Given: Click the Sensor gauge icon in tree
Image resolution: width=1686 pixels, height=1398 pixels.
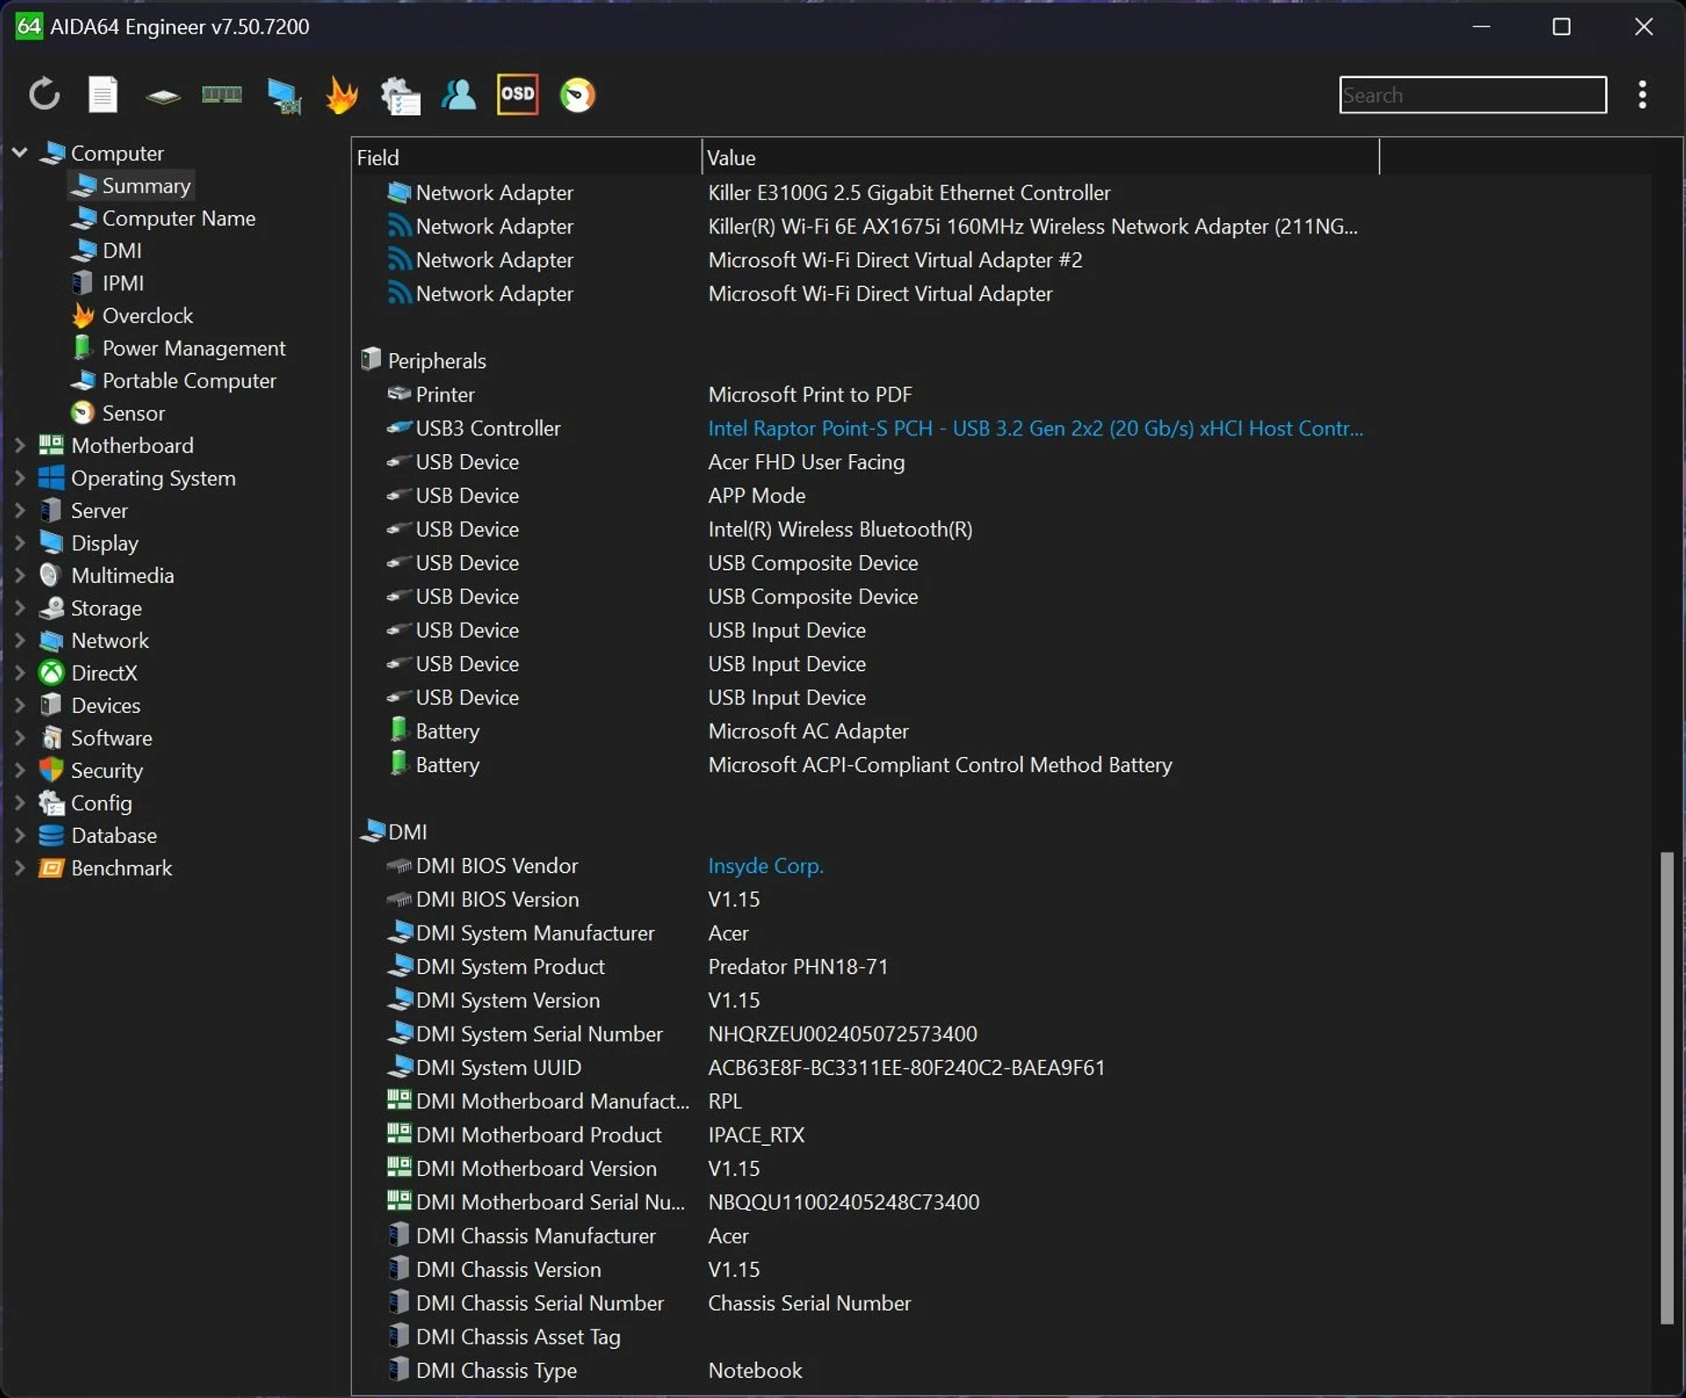Looking at the screenshot, I should coord(83,413).
